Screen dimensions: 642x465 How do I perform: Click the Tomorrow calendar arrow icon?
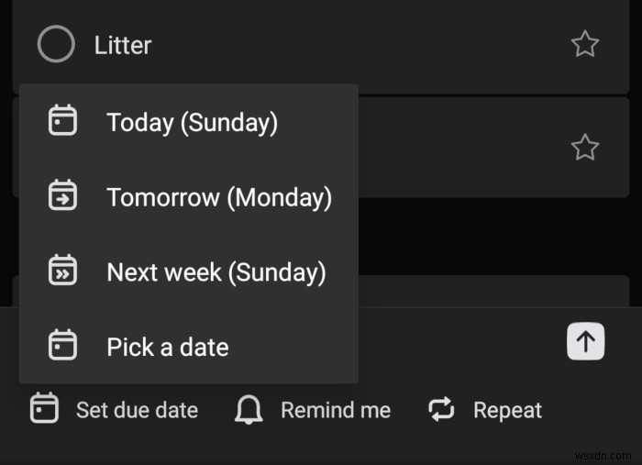tap(62, 194)
